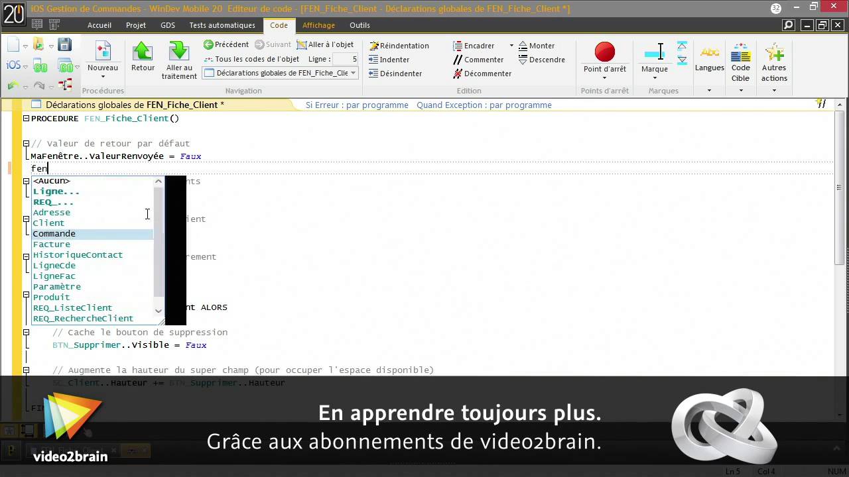This screenshot has height=477, width=849.
Task: Move line up with Monter
Action: click(x=537, y=46)
